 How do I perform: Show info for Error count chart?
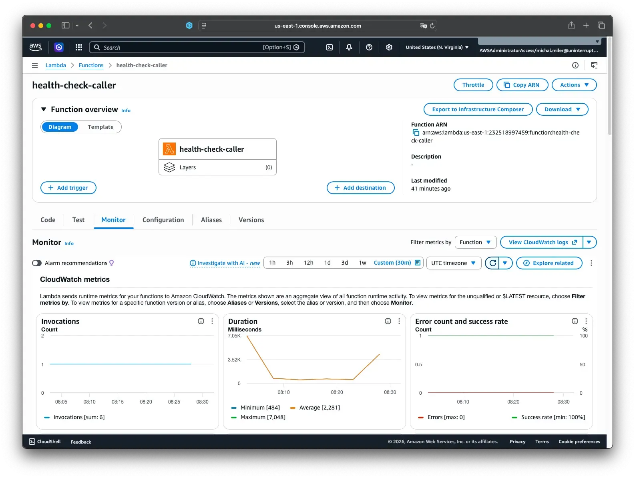pyautogui.click(x=575, y=321)
